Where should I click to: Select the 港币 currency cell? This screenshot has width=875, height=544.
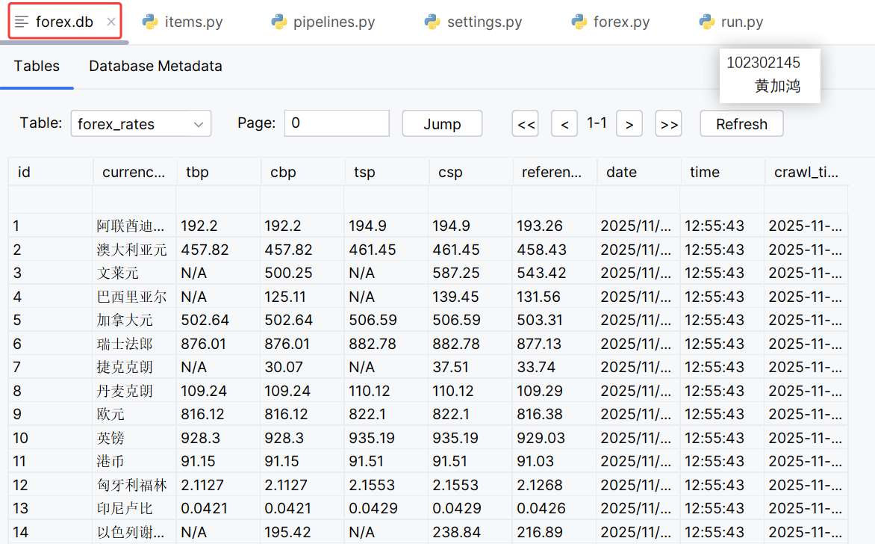(x=134, y=461)
